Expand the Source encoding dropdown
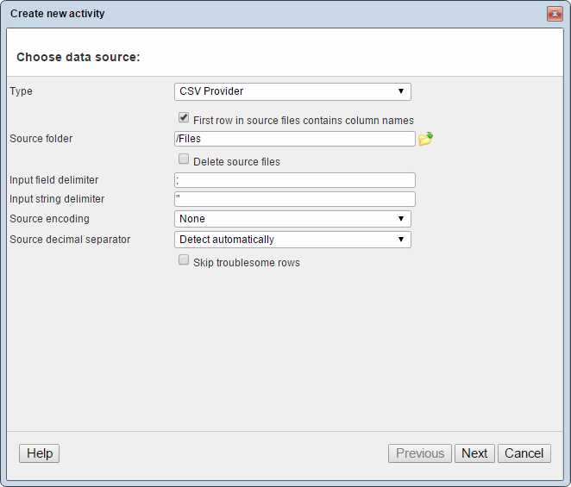Screen dimensions: 571x487 (x=292, y=219)
